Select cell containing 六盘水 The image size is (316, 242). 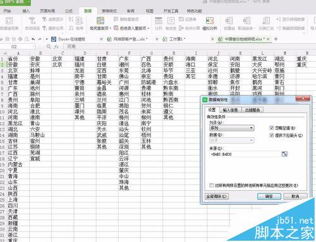pos(174,82)
